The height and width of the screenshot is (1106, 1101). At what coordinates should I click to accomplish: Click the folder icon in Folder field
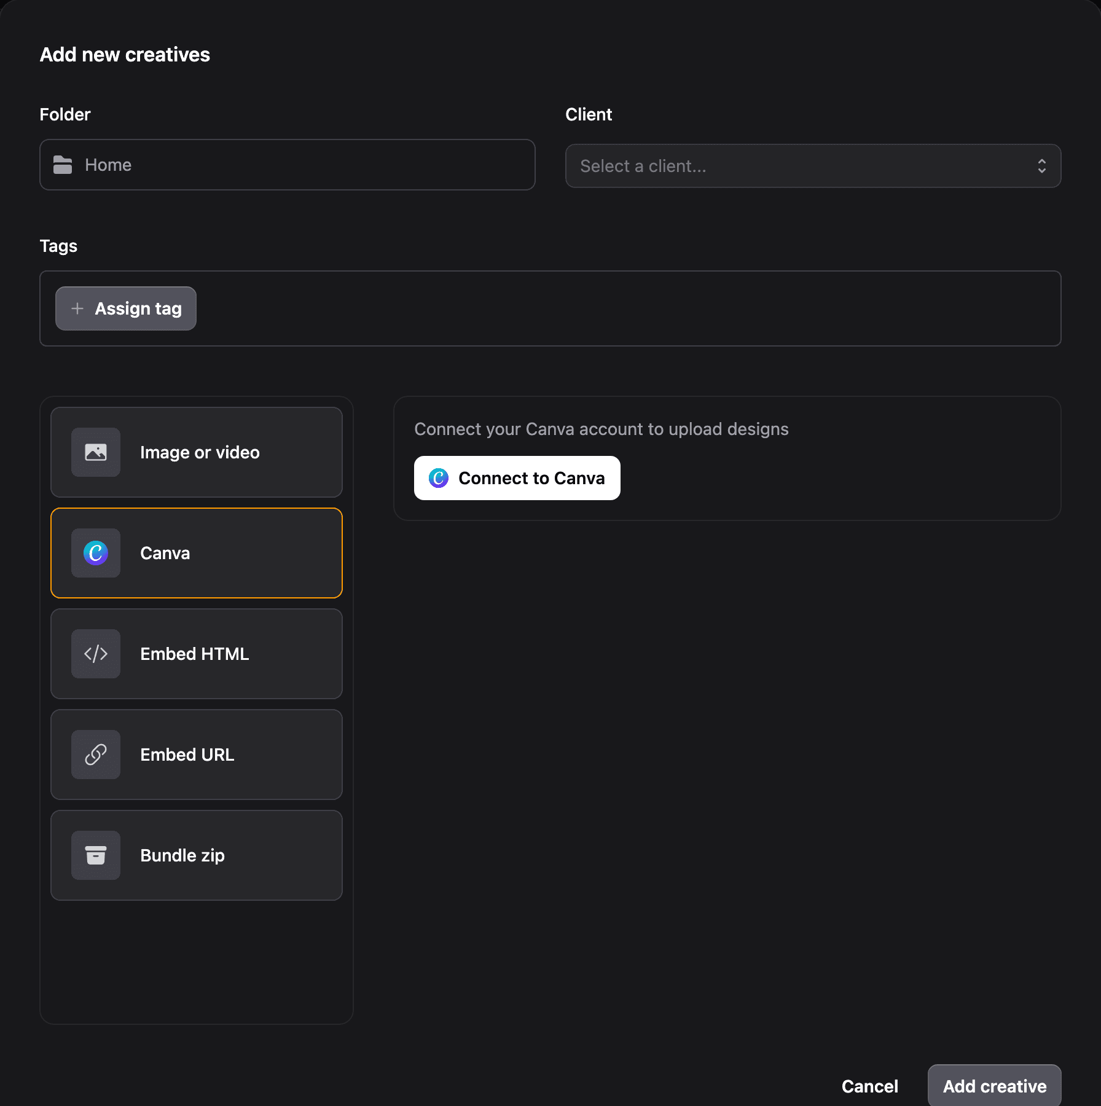(x=63, y=165)
